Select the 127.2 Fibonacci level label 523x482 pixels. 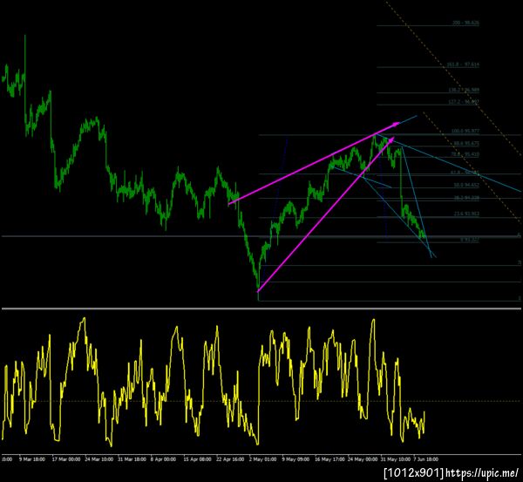tap(464, 102)
